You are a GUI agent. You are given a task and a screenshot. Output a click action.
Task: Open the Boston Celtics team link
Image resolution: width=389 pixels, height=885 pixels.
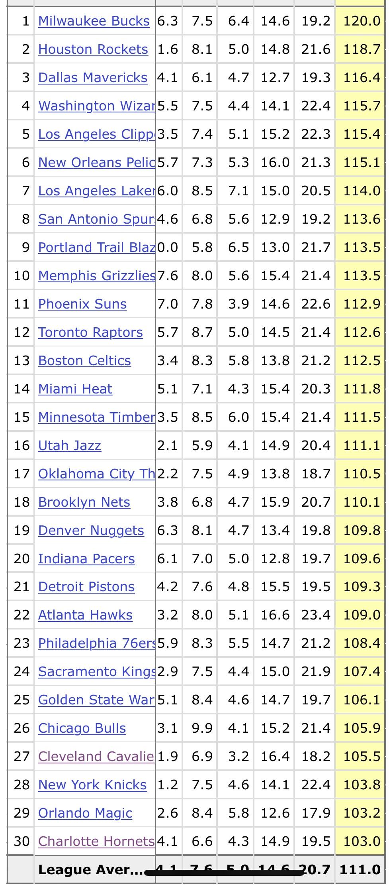[84, 361]
